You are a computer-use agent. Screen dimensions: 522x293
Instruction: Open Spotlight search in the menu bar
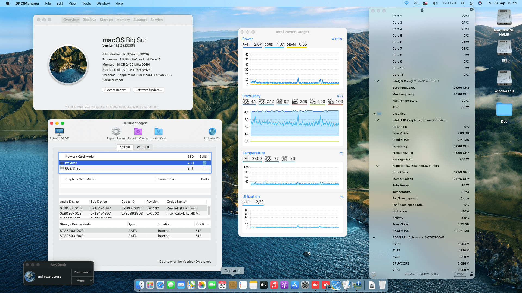click(x=462, y=3)
